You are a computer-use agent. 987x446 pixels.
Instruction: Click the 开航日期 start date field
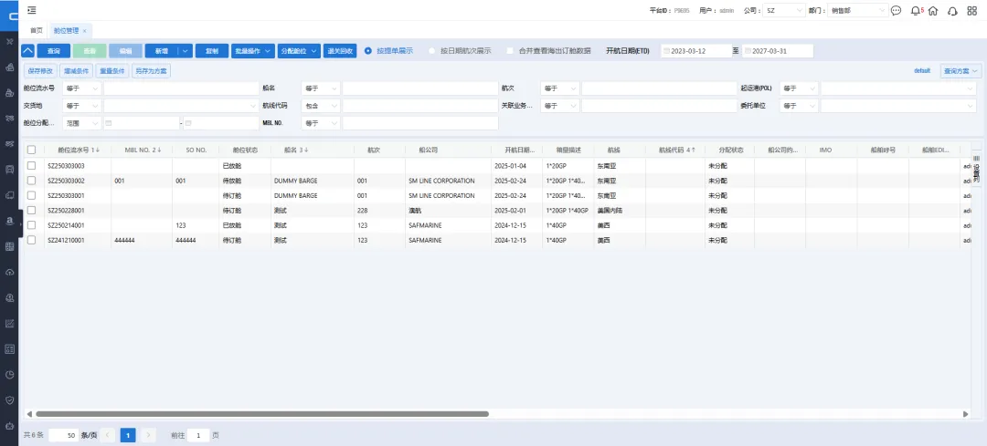[699, 51]
